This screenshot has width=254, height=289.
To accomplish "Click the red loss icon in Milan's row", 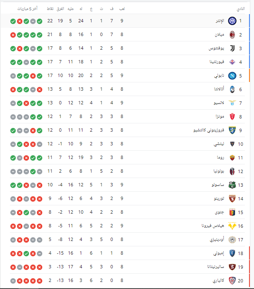I will [13, 34].
